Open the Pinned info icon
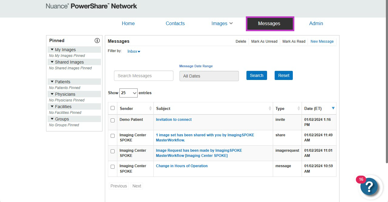Screen dimensions: 388x202 click(x=97, y=41)
